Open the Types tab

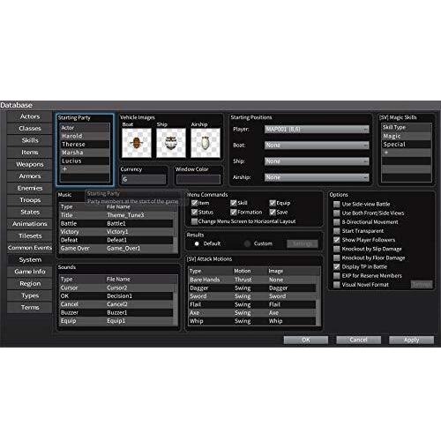tap(30, 295)
